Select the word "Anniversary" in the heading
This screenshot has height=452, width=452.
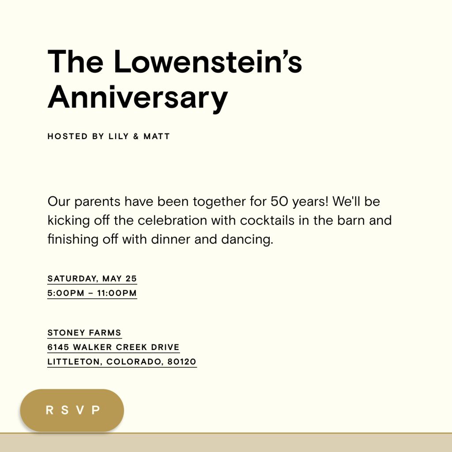click(138, 96)
